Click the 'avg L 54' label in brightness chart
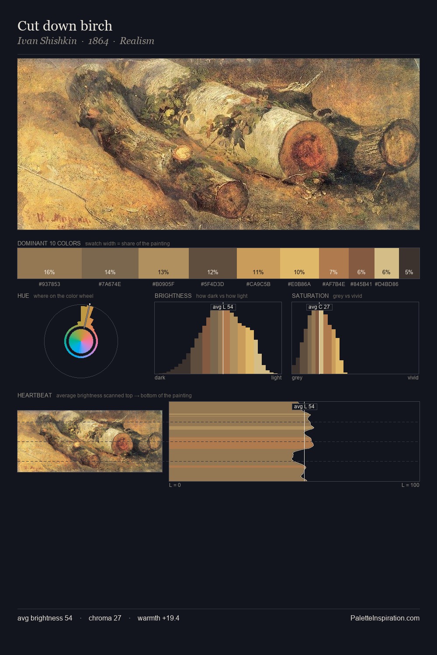This screenshot has height=655, width=437. pyautogui.click(x=223, y=307)
